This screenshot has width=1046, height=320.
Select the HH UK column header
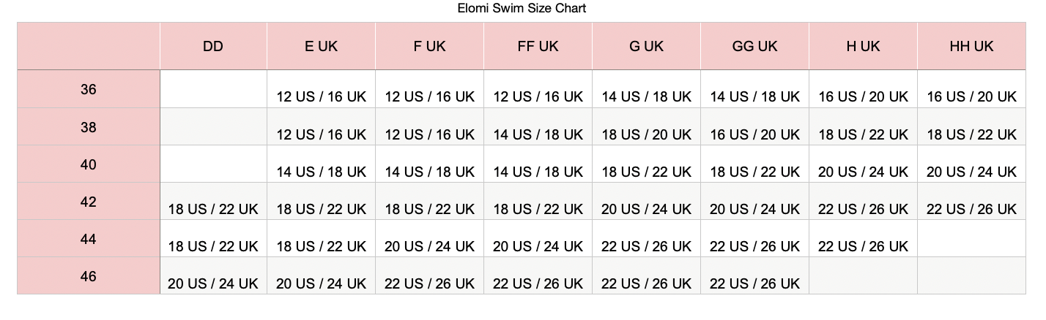tap(971, 47)
